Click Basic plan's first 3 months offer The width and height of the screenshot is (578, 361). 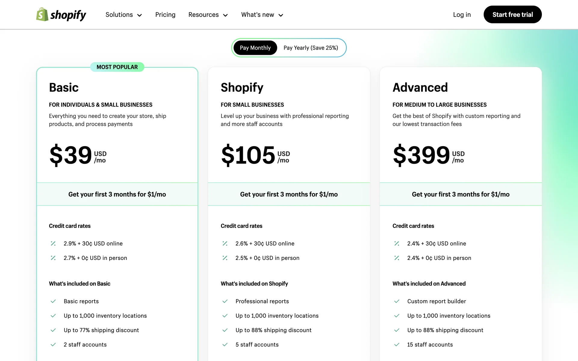[x=117, y=194]
